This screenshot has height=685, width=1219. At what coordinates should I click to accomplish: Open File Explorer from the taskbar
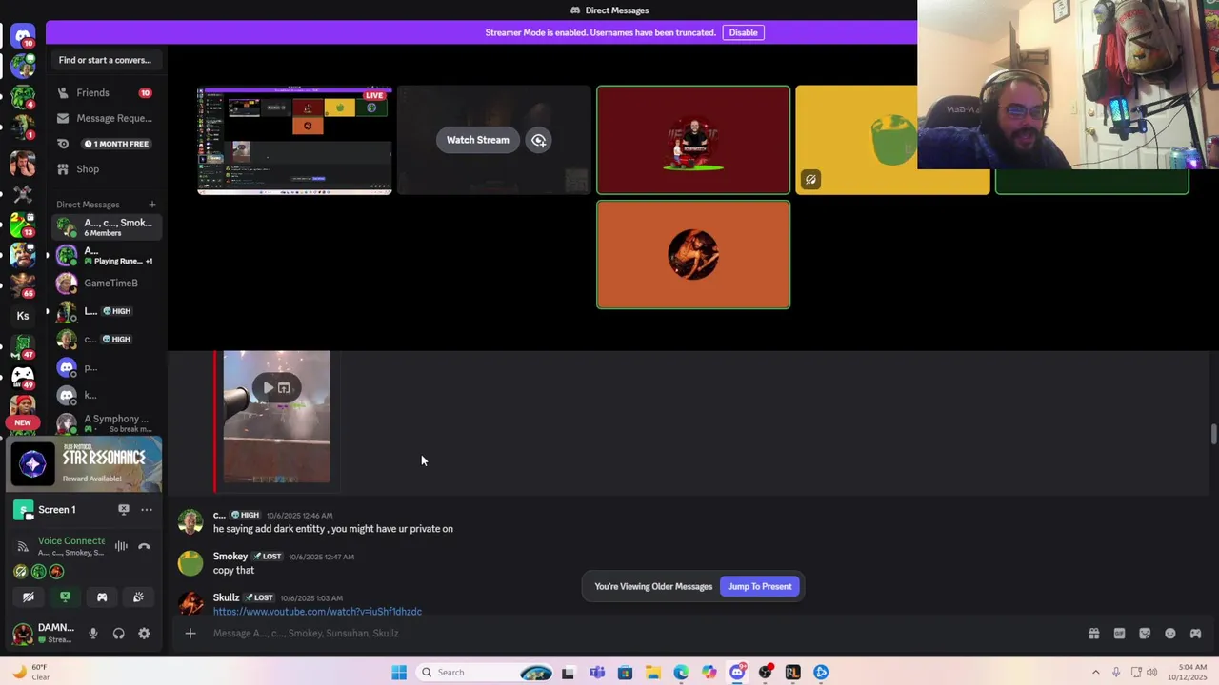(652, 673)
